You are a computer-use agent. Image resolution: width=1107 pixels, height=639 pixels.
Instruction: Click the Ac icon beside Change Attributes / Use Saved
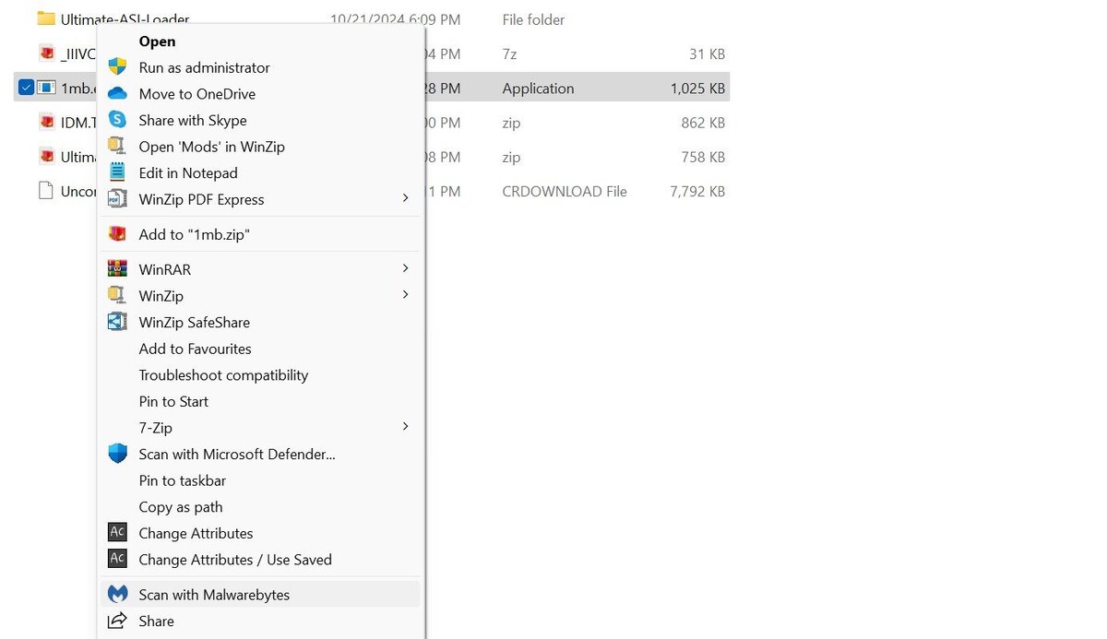pyautogui.click(x=117, y=559)
